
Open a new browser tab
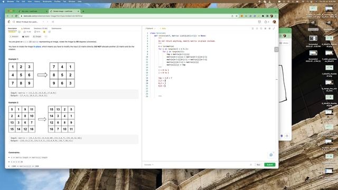tap(83, 11)
